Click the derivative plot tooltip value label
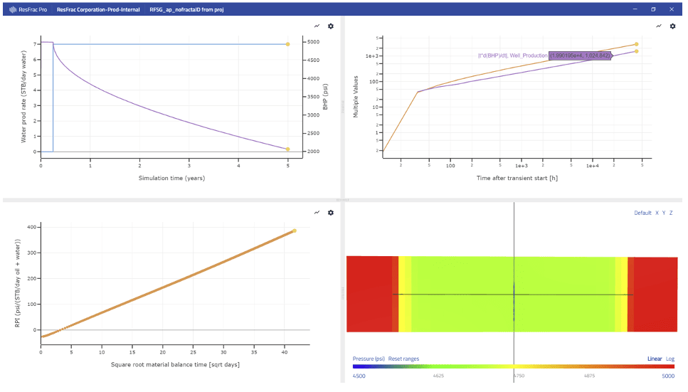Image resolution: width=688 pixels, height=392 pixels. point(580,55)
